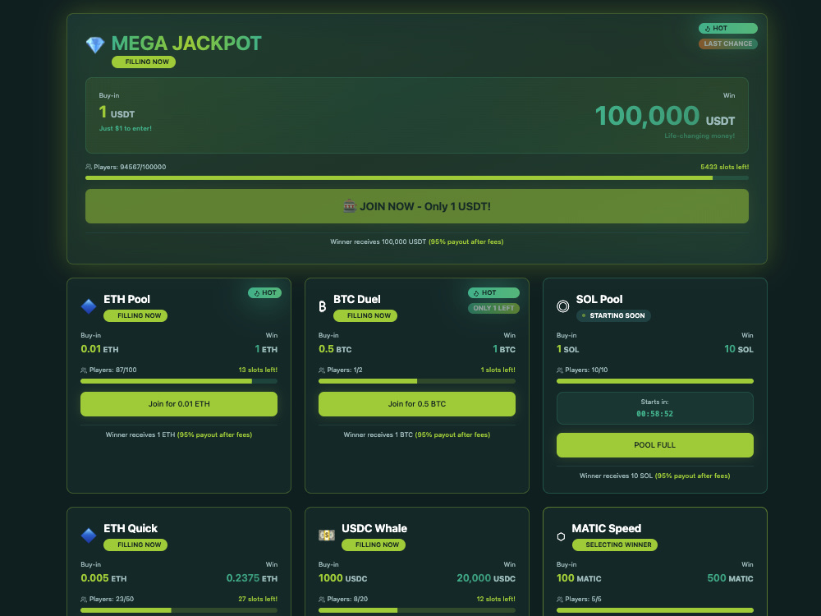Click the players icon in USDC Whale
Screen dimensions: 821x616
[x=322, y=600]
